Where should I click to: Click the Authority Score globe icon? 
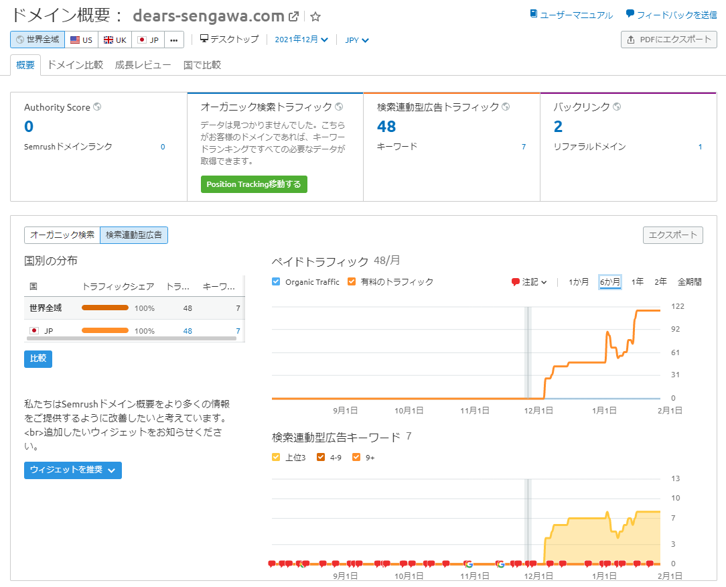tap(97, 107)
